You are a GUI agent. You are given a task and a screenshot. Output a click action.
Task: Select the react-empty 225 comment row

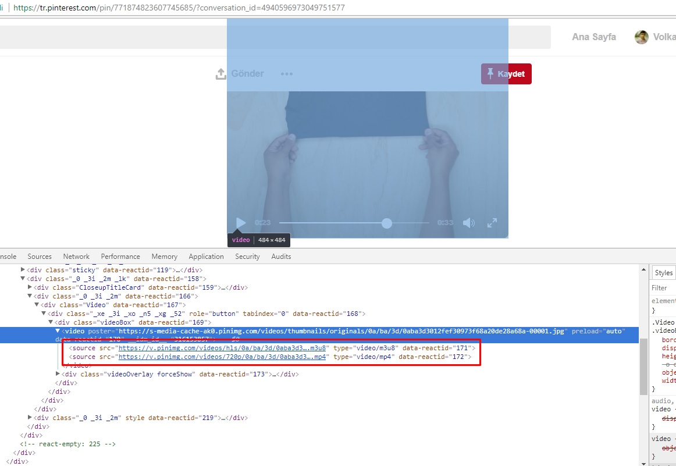pyautogui.click(x=67, y=444)
